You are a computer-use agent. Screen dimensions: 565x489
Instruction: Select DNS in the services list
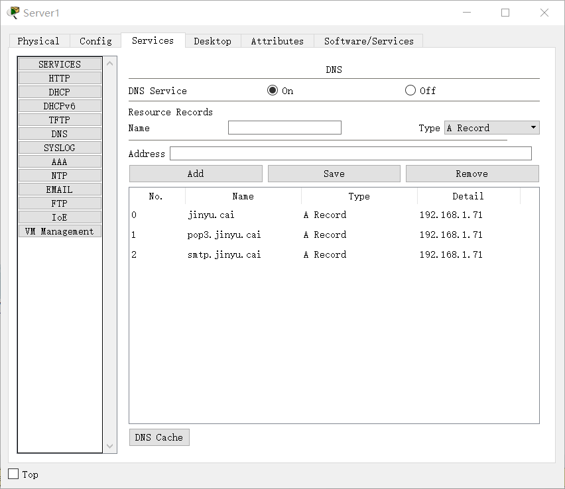[60, 134]
